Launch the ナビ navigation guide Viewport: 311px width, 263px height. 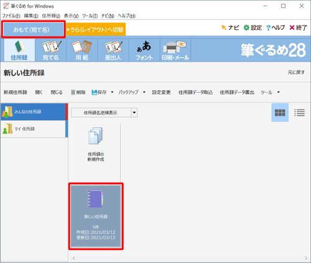[230, 27]
